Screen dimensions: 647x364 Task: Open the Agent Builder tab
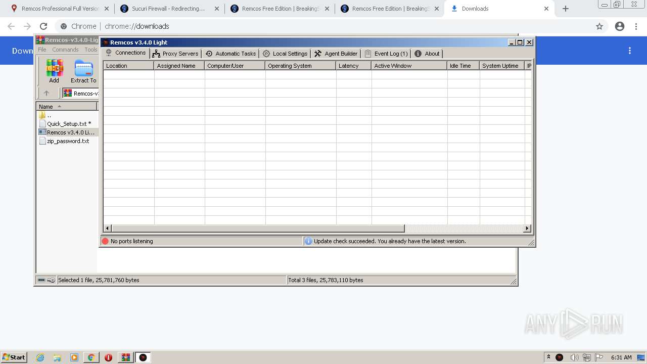pos(336,54)
